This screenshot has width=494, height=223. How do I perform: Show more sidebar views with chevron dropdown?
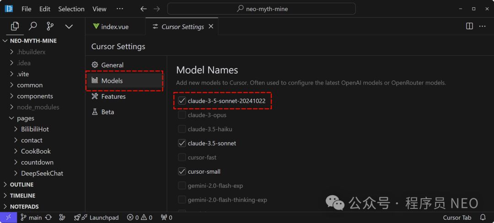[x=69, y=27]
